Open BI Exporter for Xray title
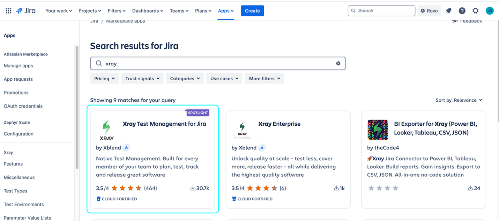This screenshot has height=221, width=499. point(435,128)
